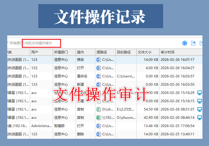Click the Word file icon in the 删除 row
The image size is (209, 146).
[x=98, y=134]
